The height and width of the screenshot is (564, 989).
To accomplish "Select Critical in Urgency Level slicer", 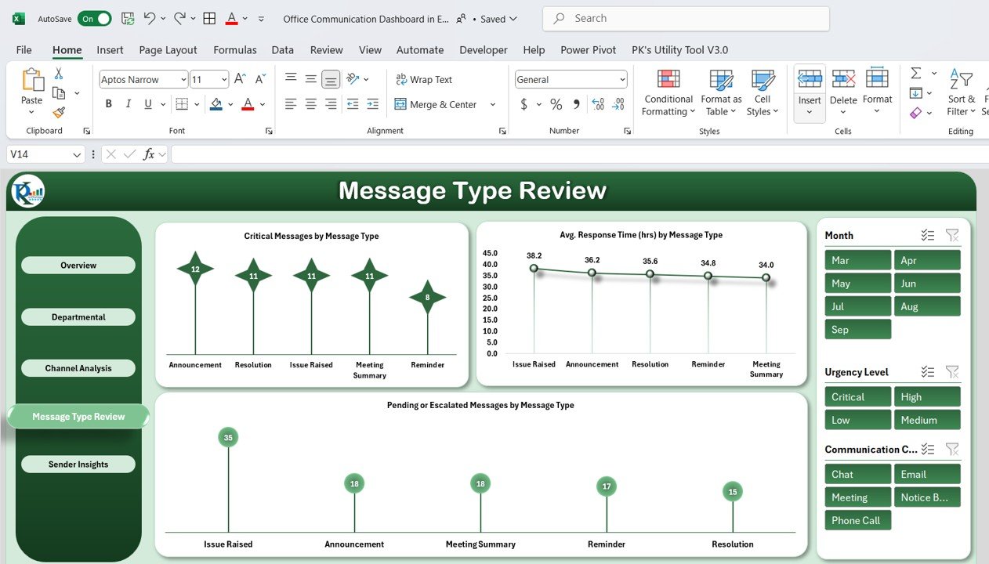I will [x=857, y=397].
